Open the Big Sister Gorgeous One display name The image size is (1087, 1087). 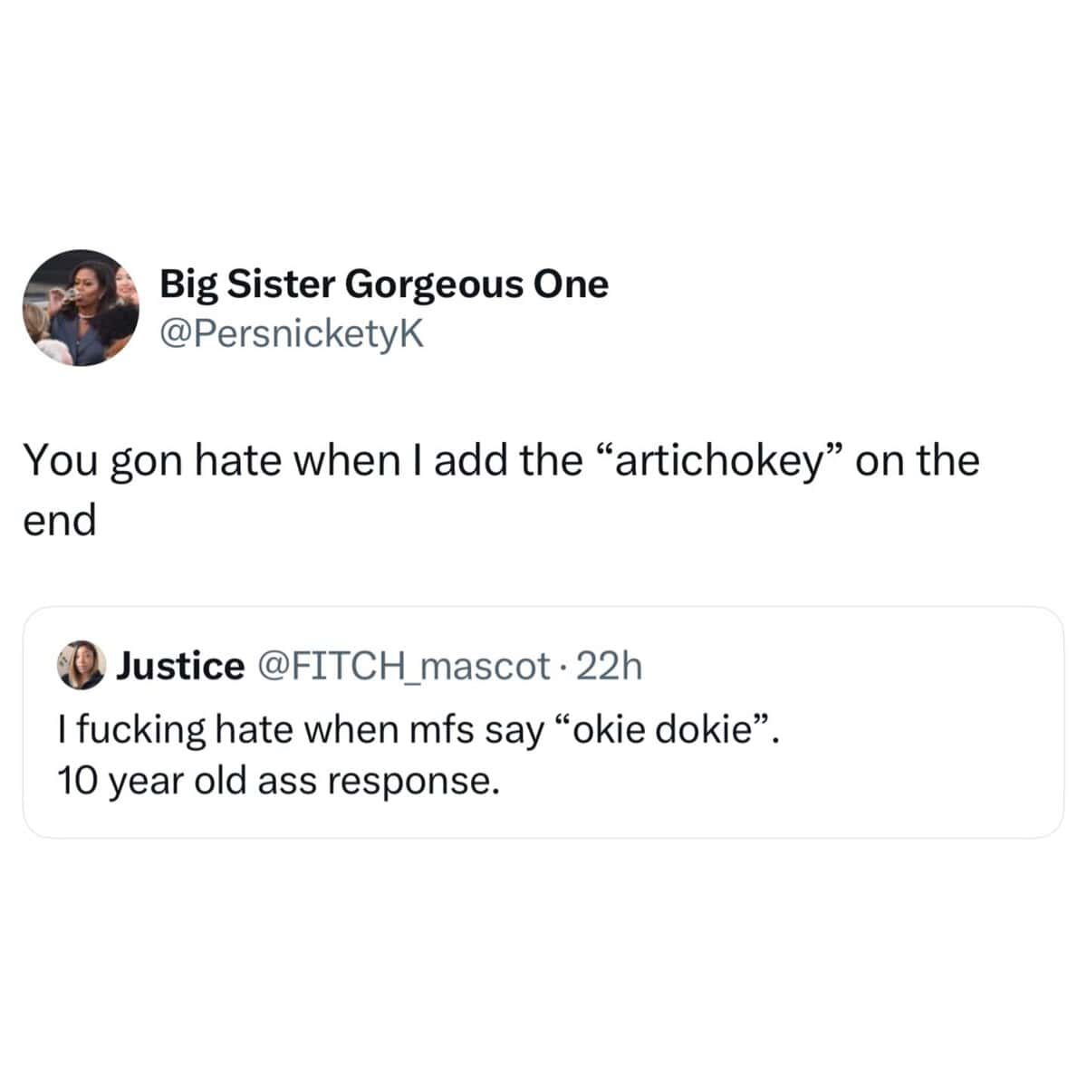coord(384,284)
